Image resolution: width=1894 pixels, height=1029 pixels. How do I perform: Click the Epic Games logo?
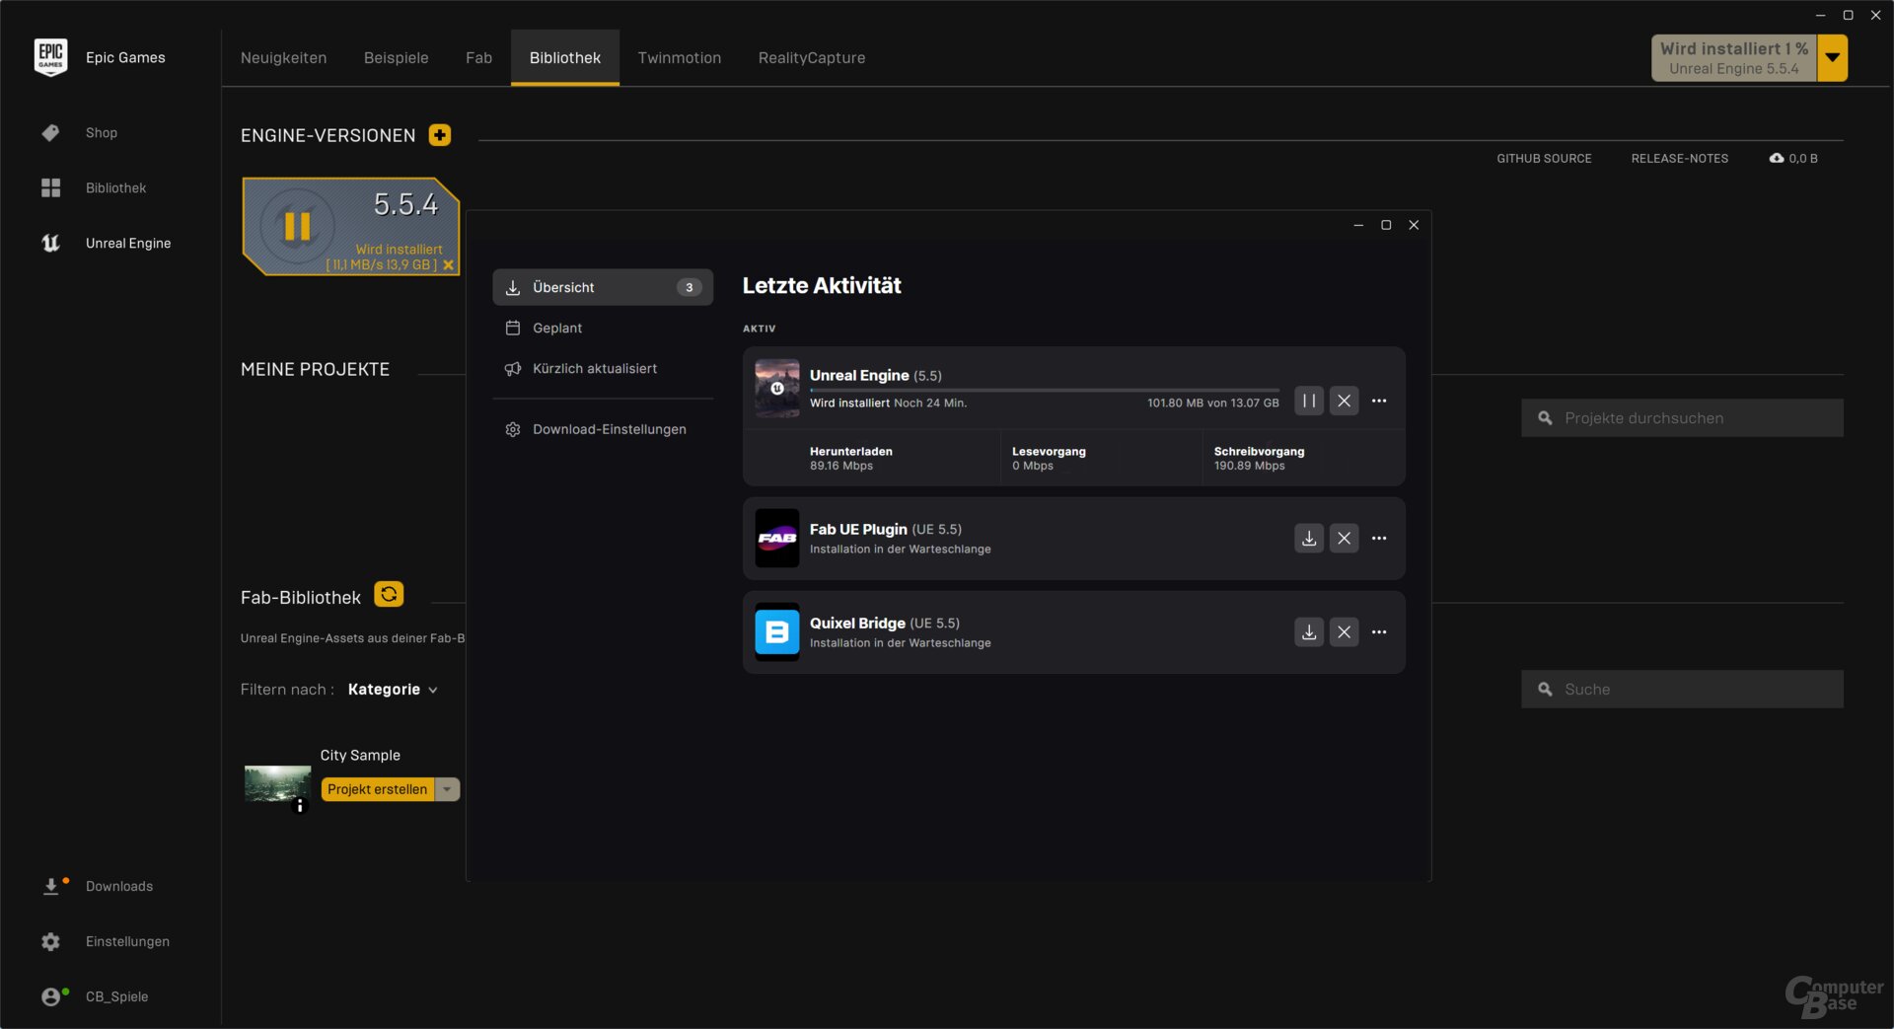(x=51, y=56)
